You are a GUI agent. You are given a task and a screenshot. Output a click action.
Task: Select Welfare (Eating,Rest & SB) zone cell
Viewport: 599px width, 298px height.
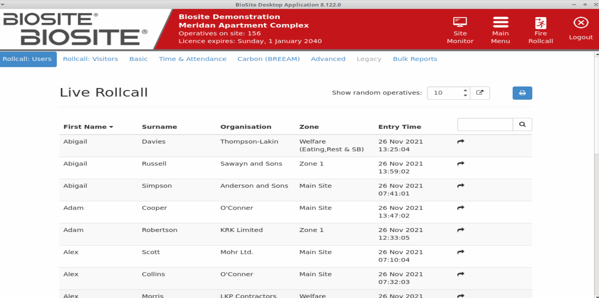[331, 145]
